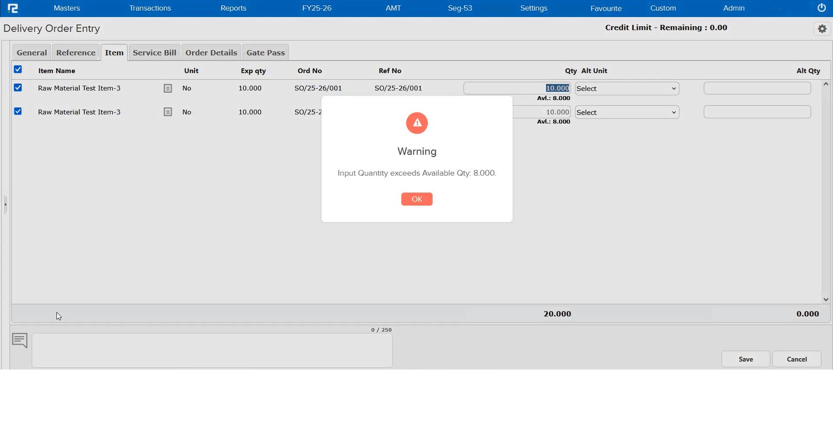Click the app logo icon in top-left

pyautogui.click(x=13, y=8)
